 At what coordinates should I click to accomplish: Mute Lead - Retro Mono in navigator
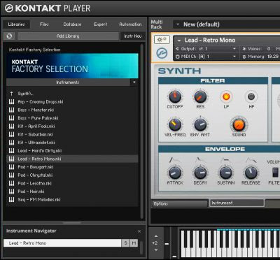coord(134,243)
